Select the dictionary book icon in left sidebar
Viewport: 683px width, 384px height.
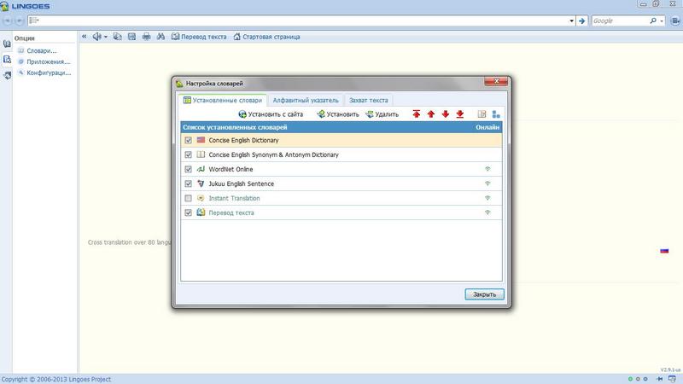click(x=7, y=44)
